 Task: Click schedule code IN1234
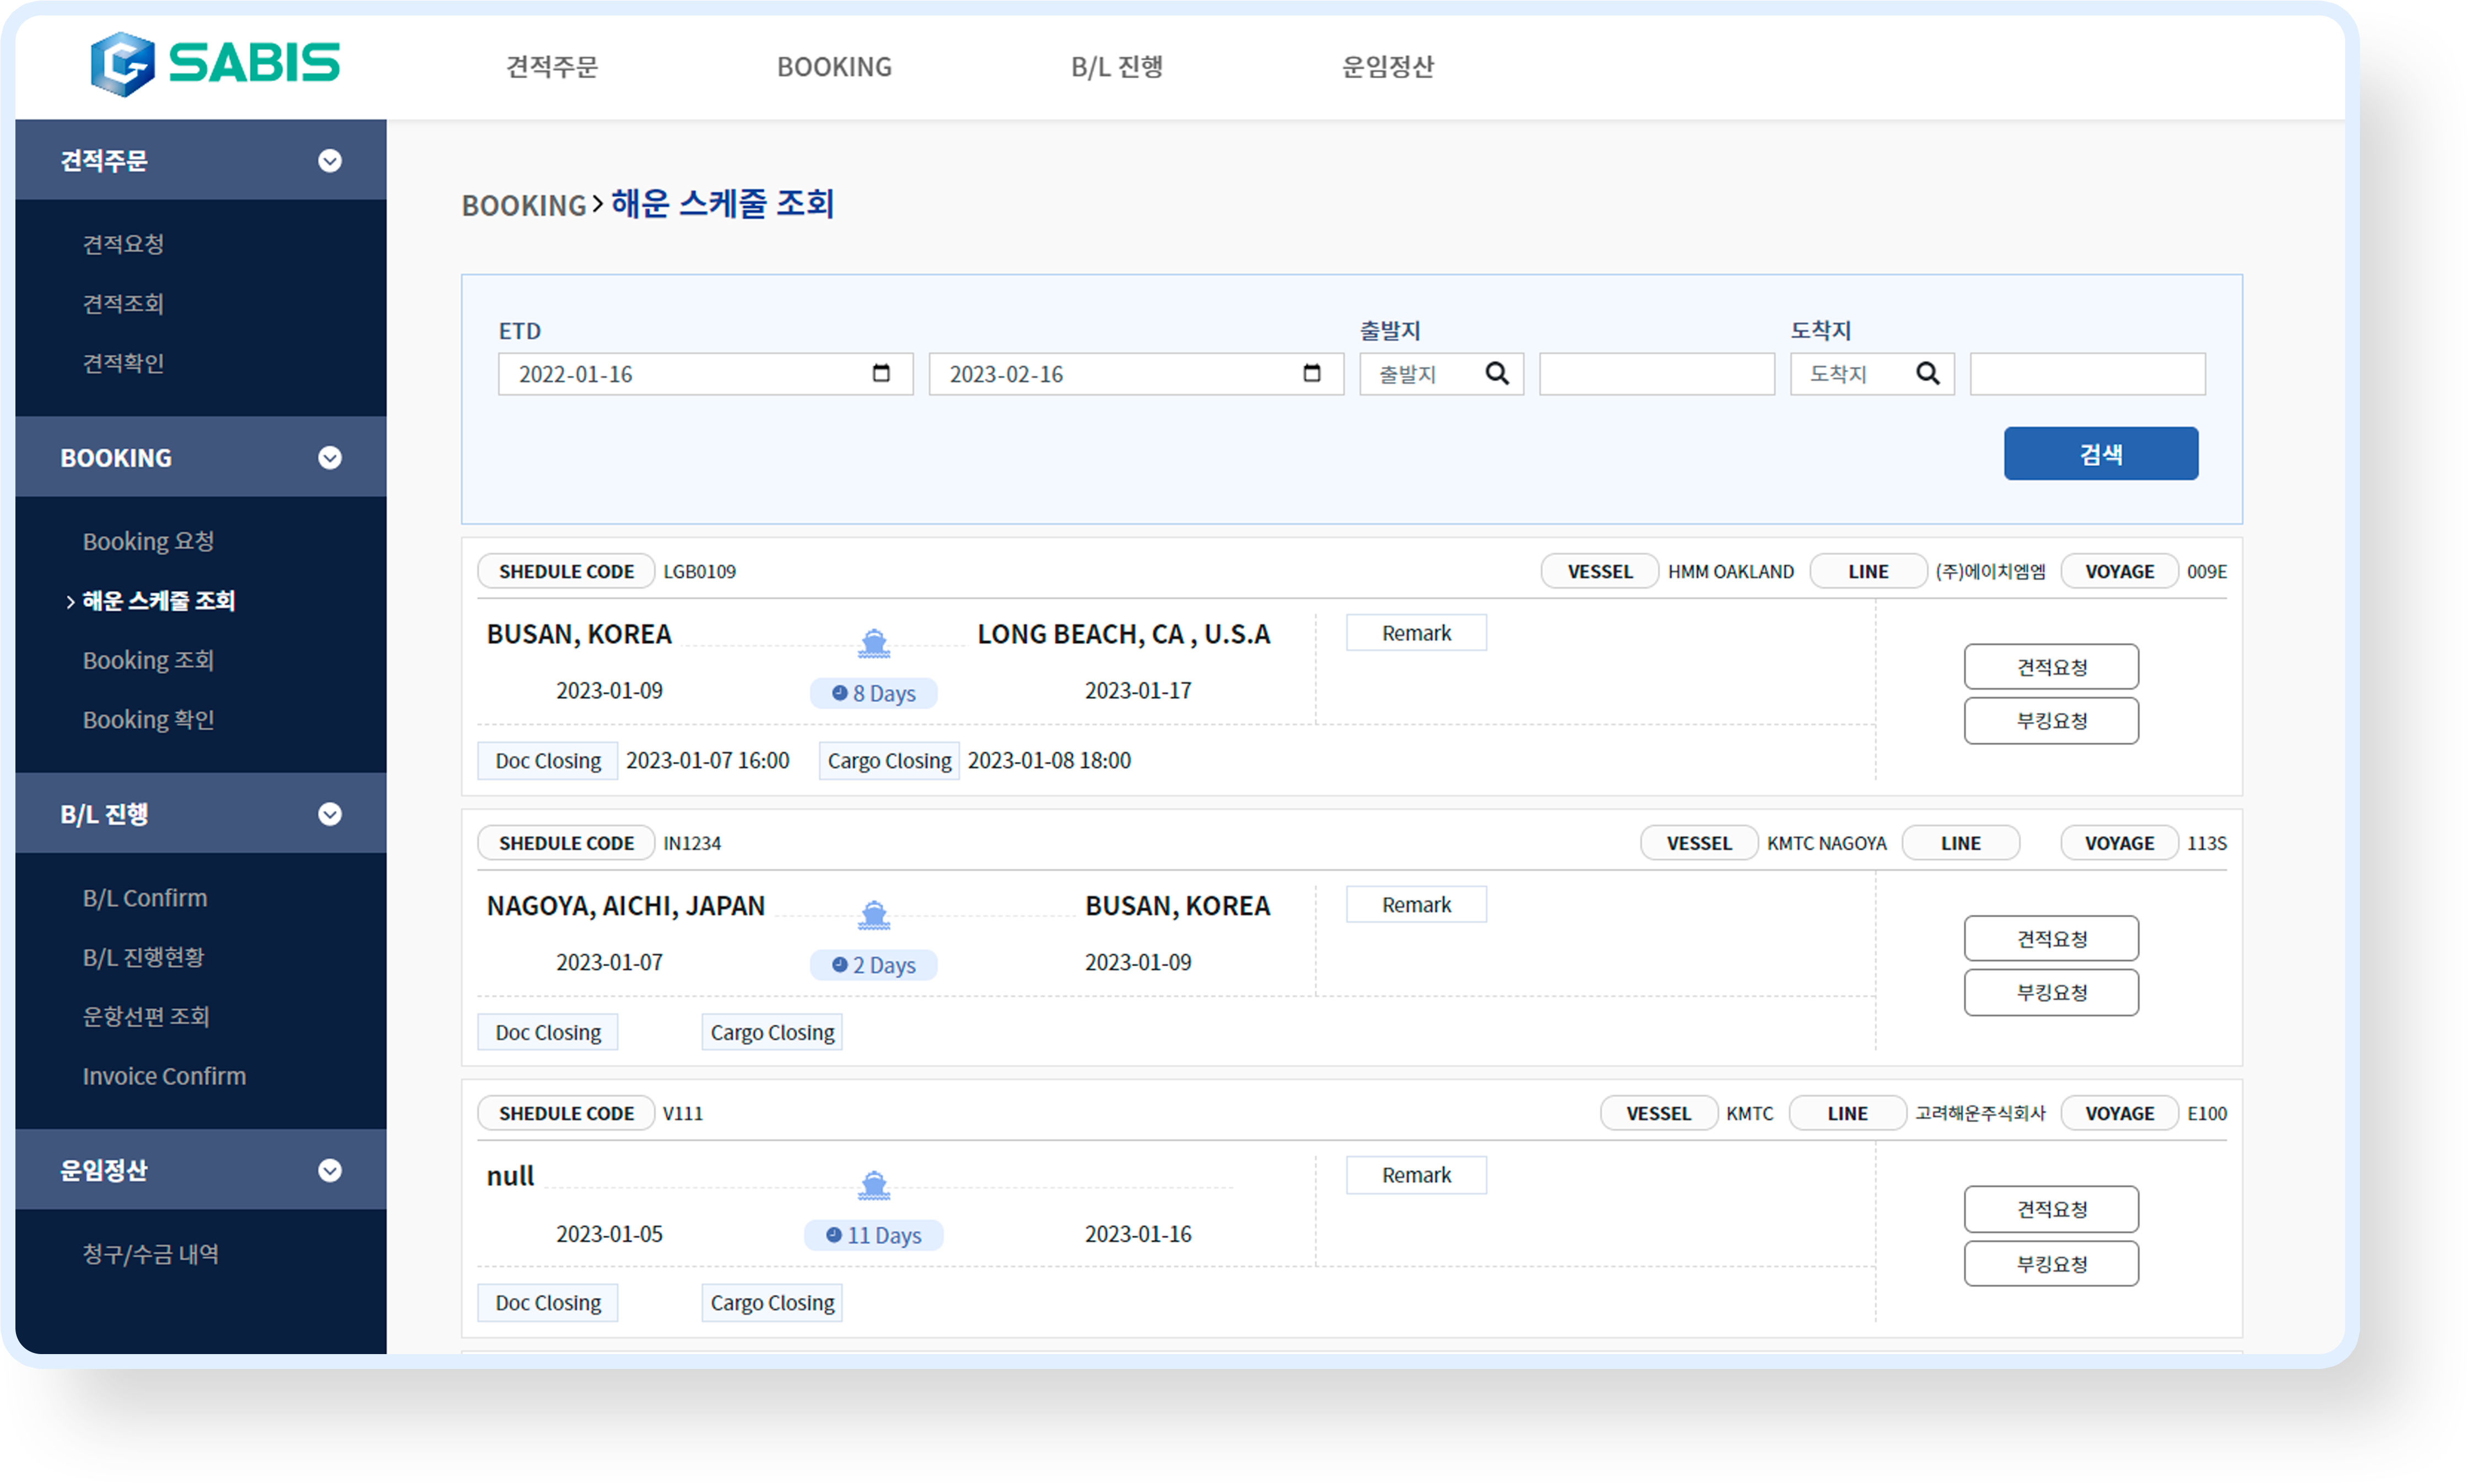tap(692, 843)
